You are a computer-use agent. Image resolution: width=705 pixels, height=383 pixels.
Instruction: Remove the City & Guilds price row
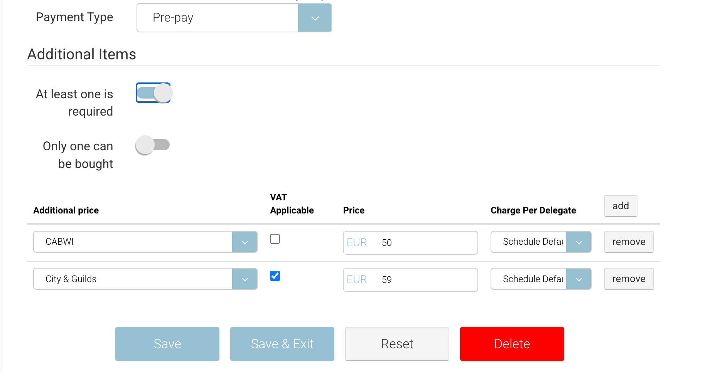click(628, 279)
